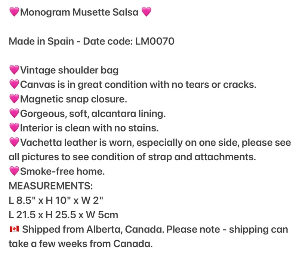Click the heart beside Magnetic snap closure
The width and height of the screenshot is (299, 261).
pos(14,99)
